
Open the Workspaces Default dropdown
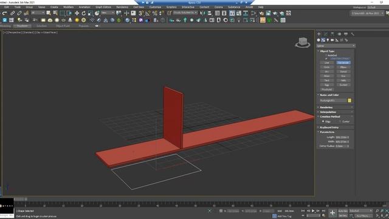click(x=378, y=7)
